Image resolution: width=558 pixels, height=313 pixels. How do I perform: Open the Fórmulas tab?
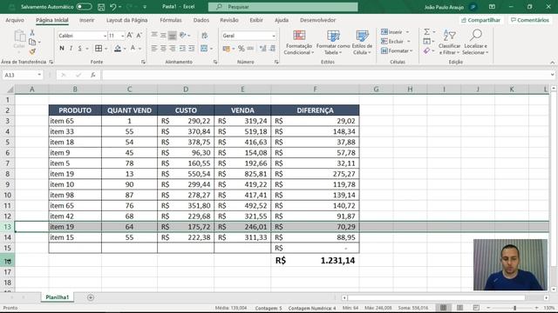[171, 20]
